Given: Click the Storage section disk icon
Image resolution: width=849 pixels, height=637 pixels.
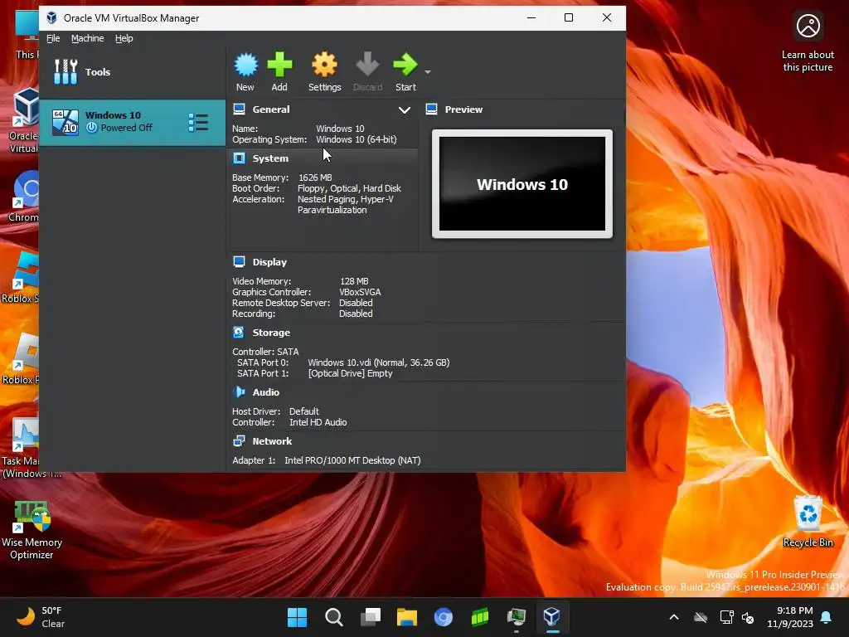Looking at the screenshot, I should [x=239, y=332].
